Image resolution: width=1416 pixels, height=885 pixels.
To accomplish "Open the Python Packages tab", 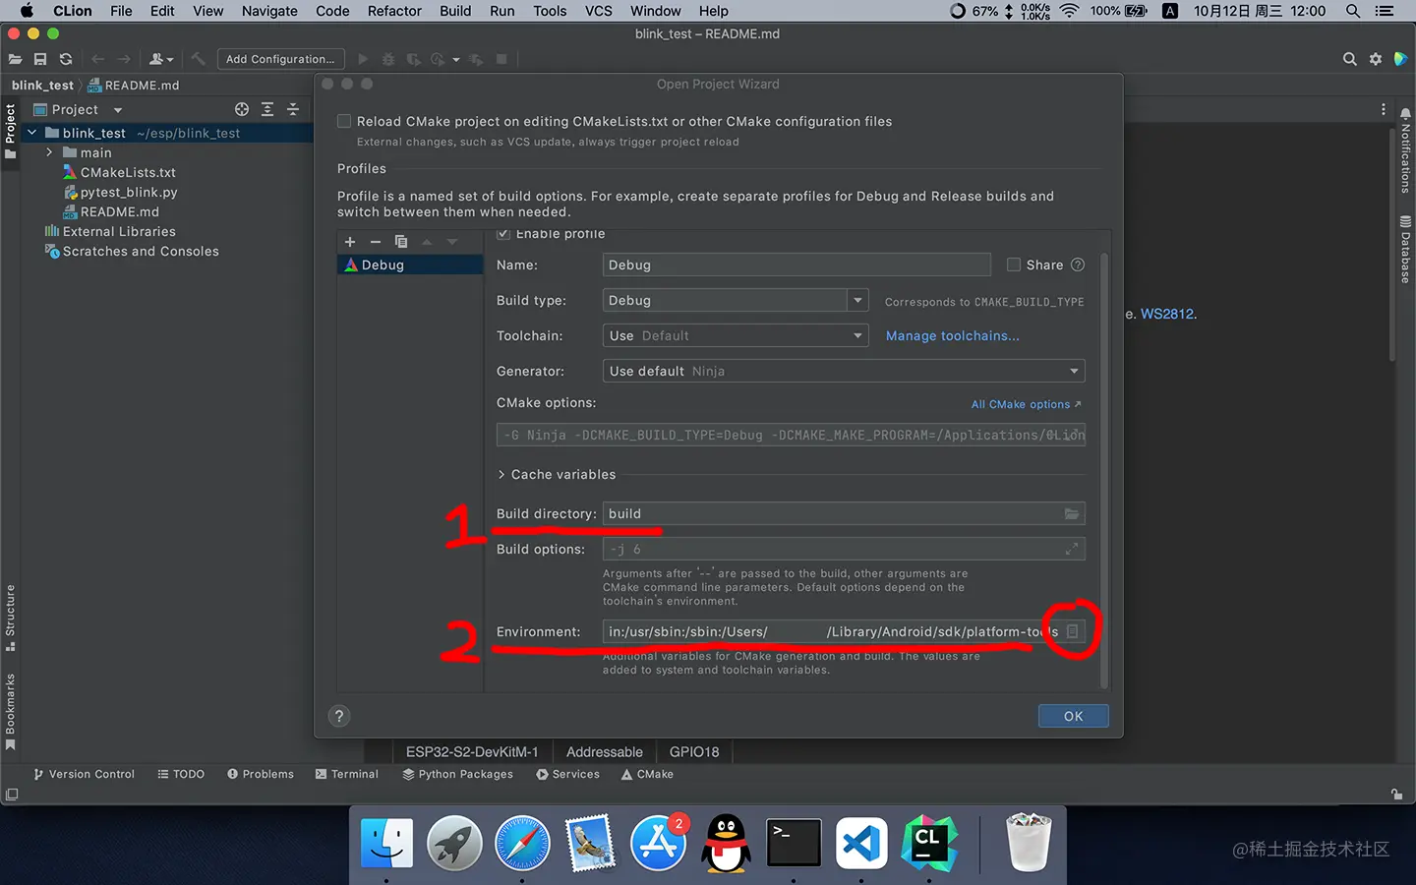I will 457,774.
